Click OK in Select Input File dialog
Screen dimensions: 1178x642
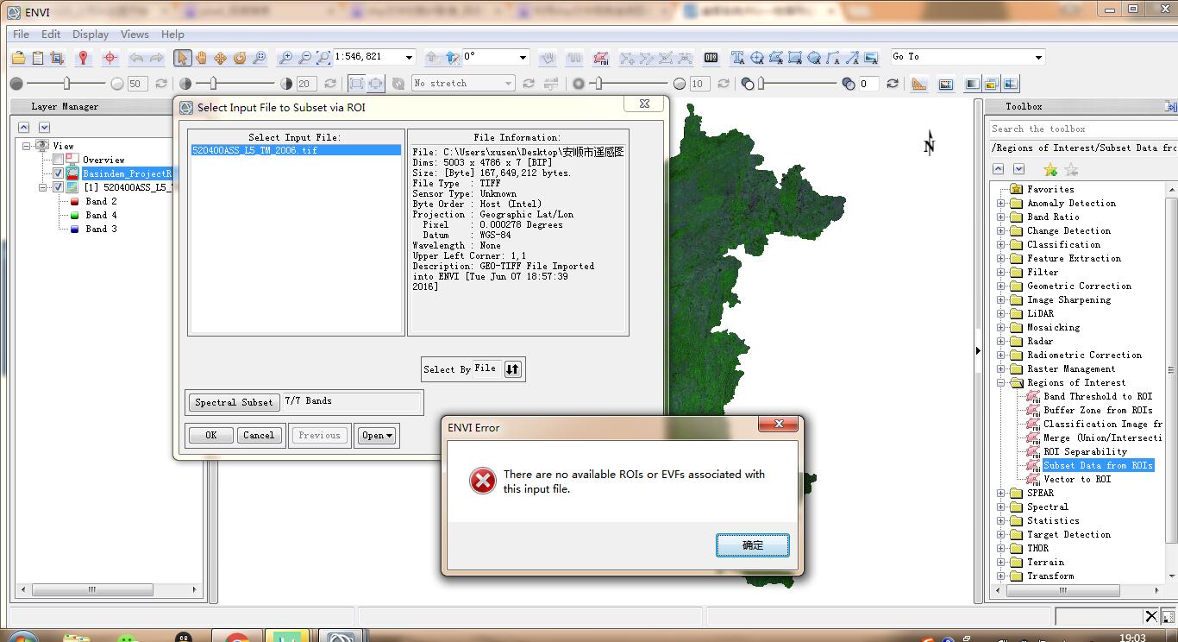(x=210, y=436)
